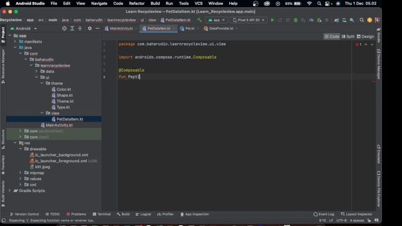Open Project panel gear options

coord(90,28)
